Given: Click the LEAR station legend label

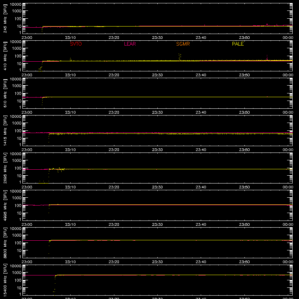Looking at the screenshot, I should (x=130, y=44).
